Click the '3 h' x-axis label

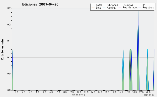pos(30,92)
